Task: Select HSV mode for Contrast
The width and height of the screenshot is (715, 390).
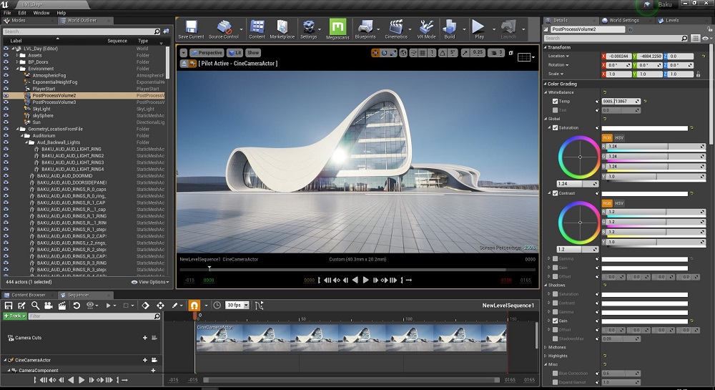Action: click(x=619, y=203)
